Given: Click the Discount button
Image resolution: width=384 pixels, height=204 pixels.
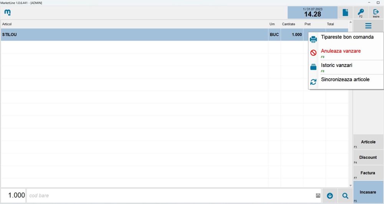Looking at the screenshot, I should [x=368, y=157].
